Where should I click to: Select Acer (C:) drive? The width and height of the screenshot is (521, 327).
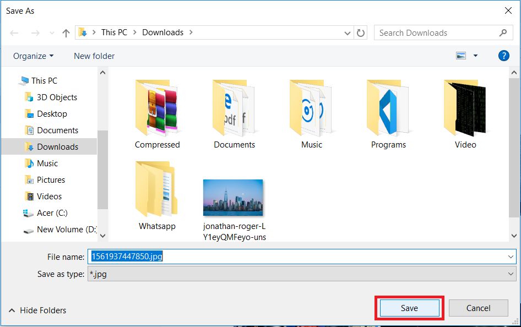pyautogui.click(x=52, y=213)
